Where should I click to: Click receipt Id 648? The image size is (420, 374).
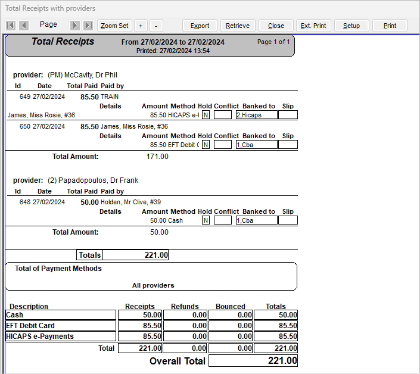point(24,202)
